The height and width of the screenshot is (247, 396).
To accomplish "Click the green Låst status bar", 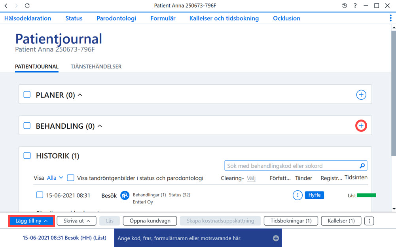I will pos(366,195).
